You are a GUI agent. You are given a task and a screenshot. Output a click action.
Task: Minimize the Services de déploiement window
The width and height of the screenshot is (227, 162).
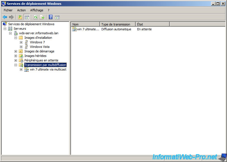tap(213, 4)
